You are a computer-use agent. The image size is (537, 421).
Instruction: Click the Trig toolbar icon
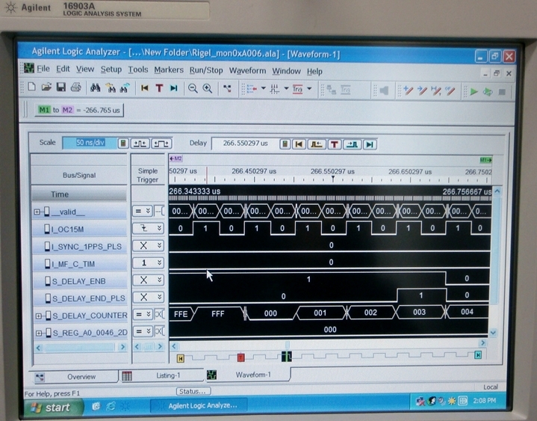coord(297,90)
